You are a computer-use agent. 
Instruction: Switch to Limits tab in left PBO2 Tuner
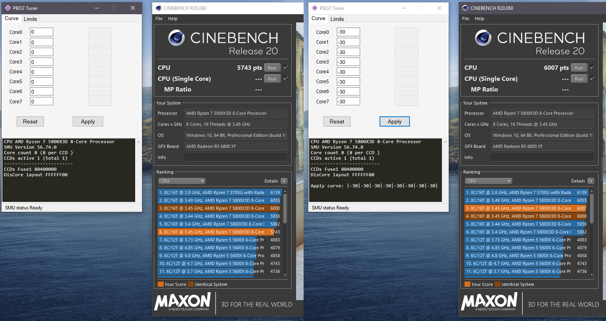pos(30,19)
